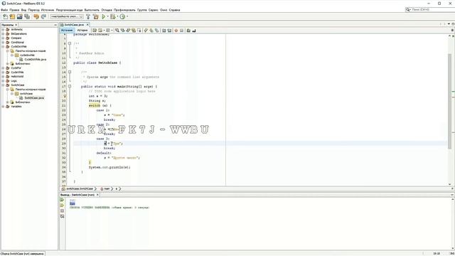The height and width of the screenshot is (256, 455).
Task: Click the Last Edit editor toolbar icon
Action: click(95, 30)
